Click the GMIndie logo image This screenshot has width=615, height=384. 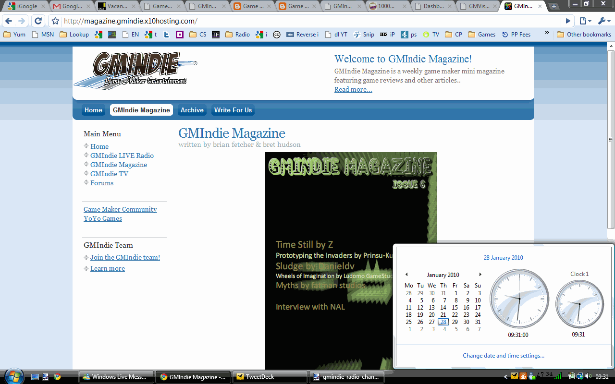135,71
